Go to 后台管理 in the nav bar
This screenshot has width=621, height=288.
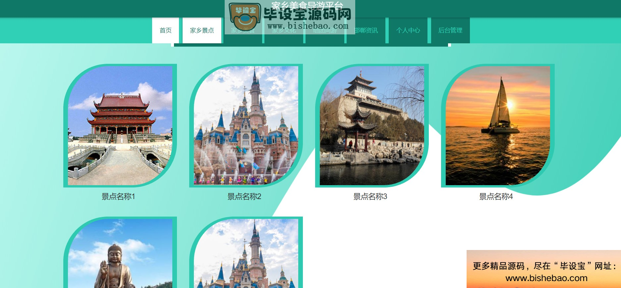(450, 30)
